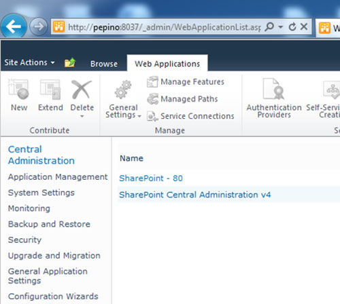Select the SharePoint - 80 web application
This screenshot has width=340, height=304.
[151, 178]
